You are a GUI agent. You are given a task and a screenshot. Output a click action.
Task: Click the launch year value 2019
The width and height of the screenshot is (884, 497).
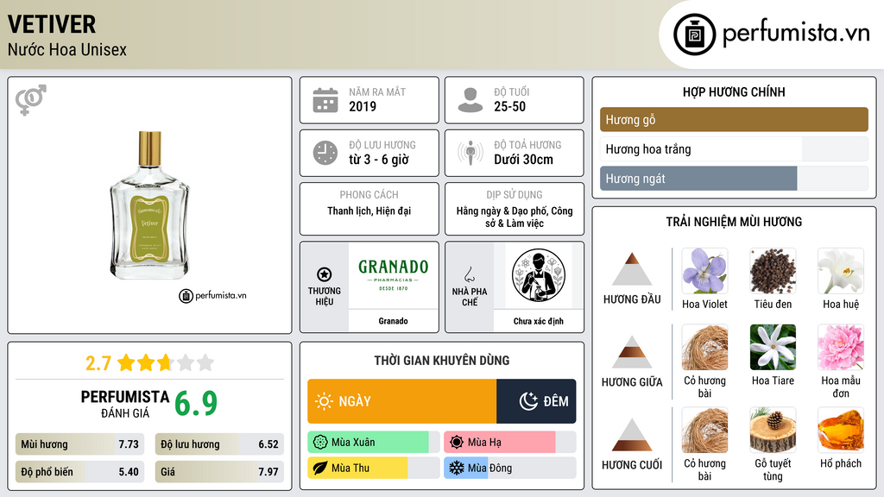[363, 106]
